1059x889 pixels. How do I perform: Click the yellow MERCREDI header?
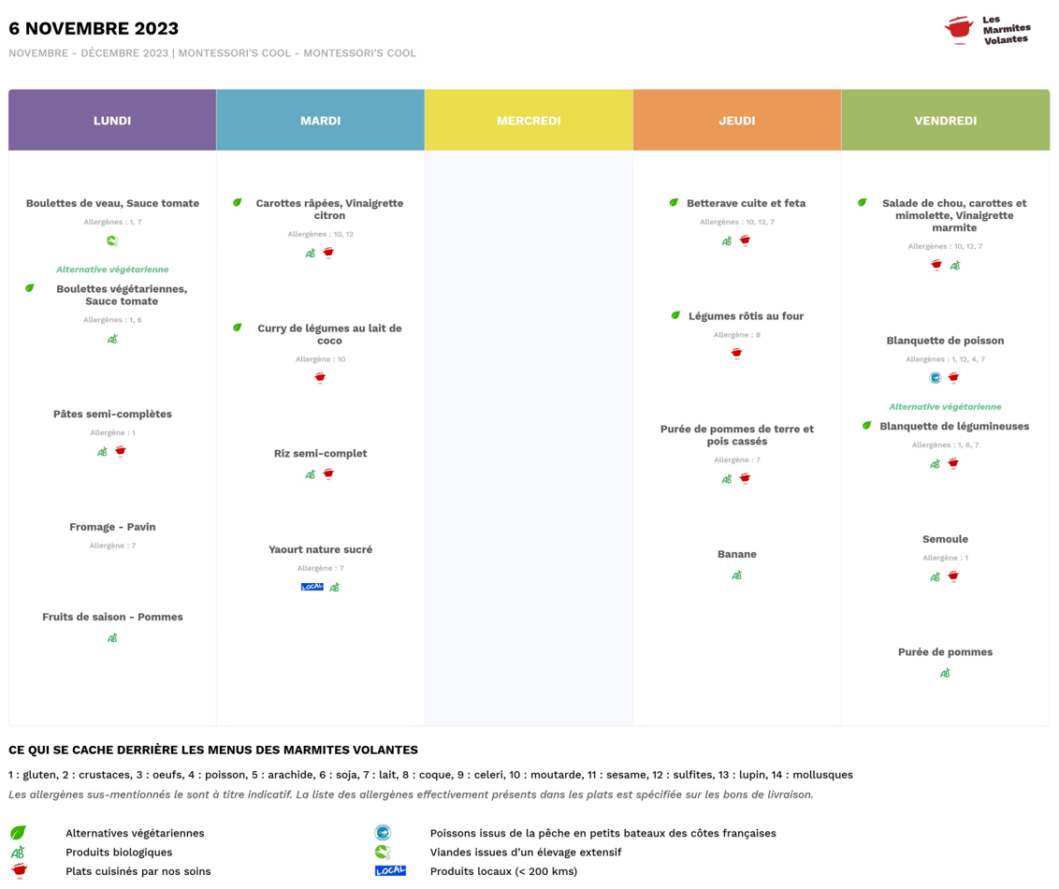529,121
